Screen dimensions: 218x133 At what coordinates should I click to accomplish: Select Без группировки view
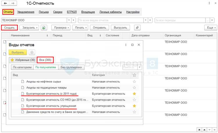71,67
